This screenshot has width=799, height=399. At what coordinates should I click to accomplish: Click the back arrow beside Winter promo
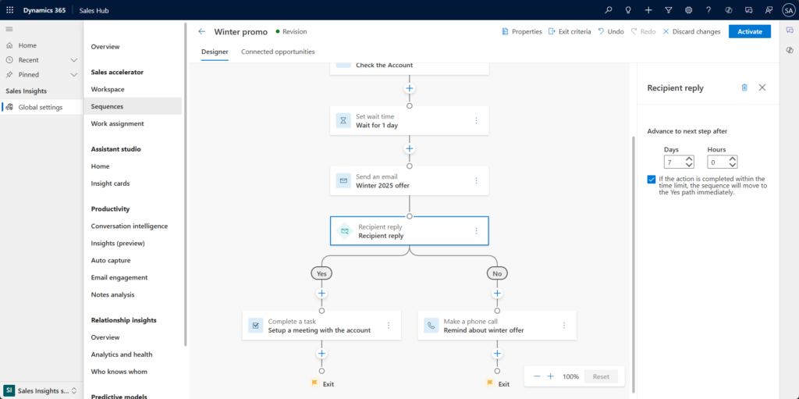(202, 31)
